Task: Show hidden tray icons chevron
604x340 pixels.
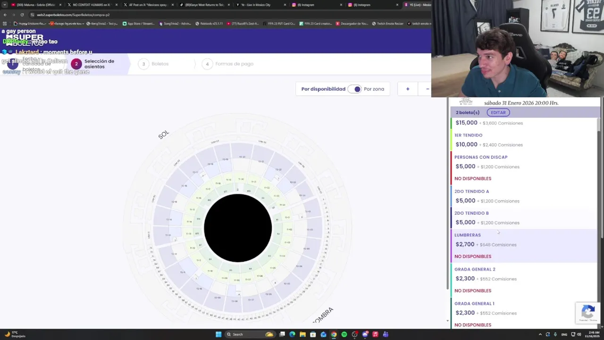Action: tap(540, 334)
